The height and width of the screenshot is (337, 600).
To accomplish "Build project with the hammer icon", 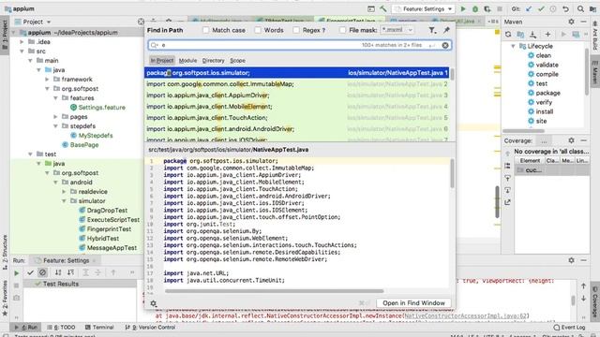I will point(383,8).
